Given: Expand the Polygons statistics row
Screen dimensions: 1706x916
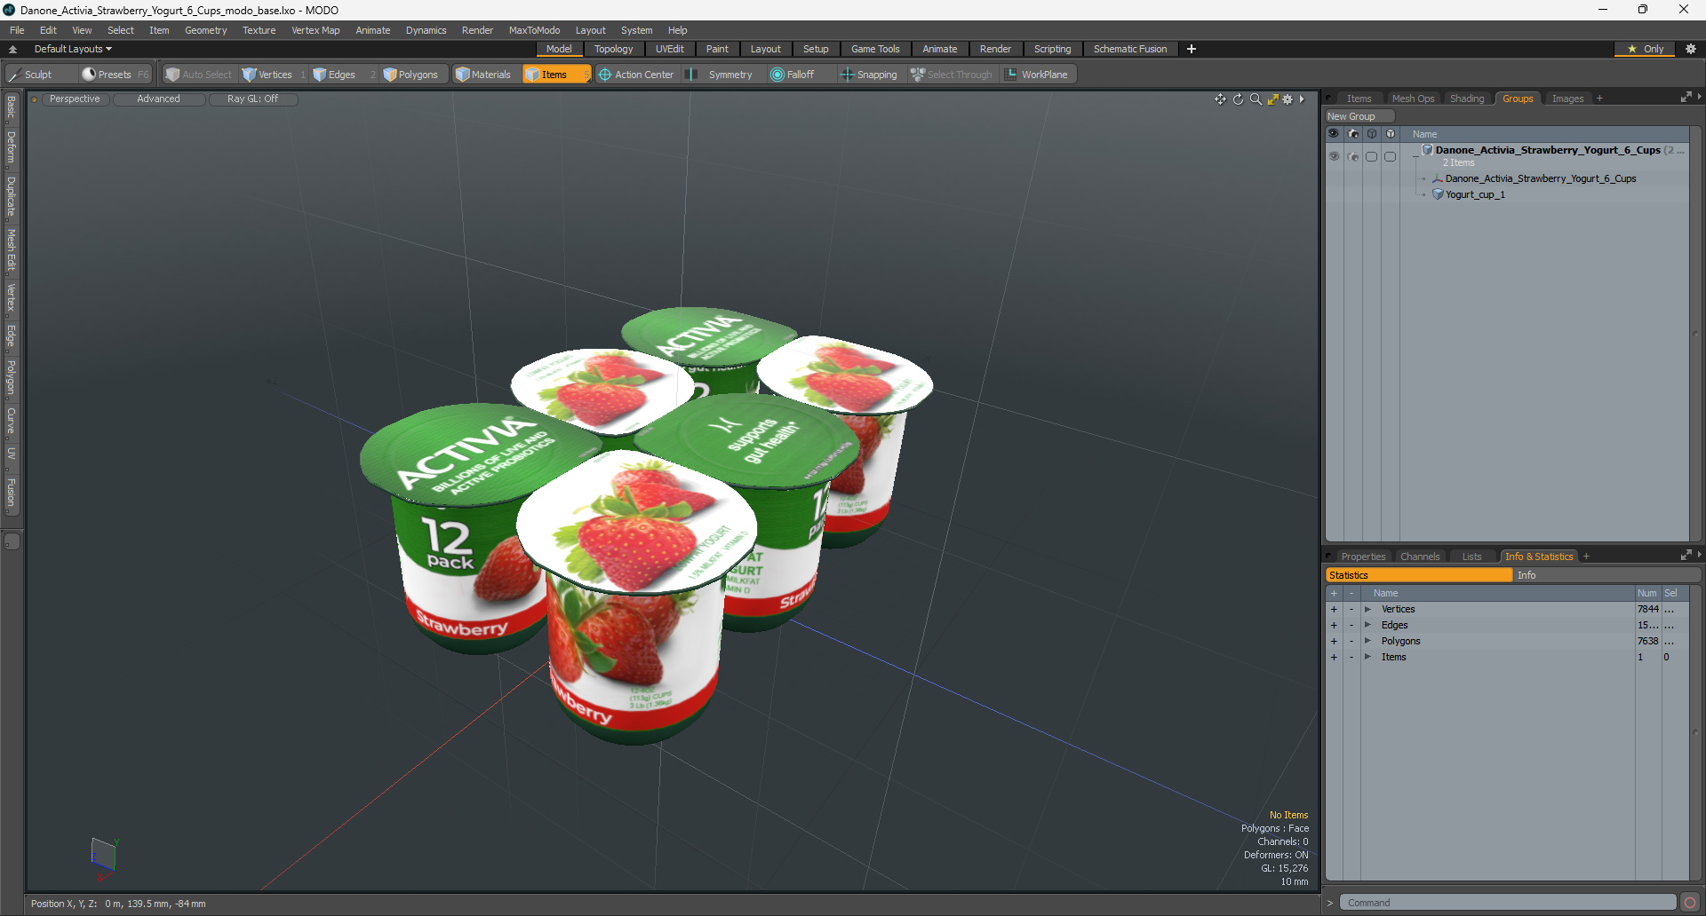Looking at the screenshot, I should 1367,641.
